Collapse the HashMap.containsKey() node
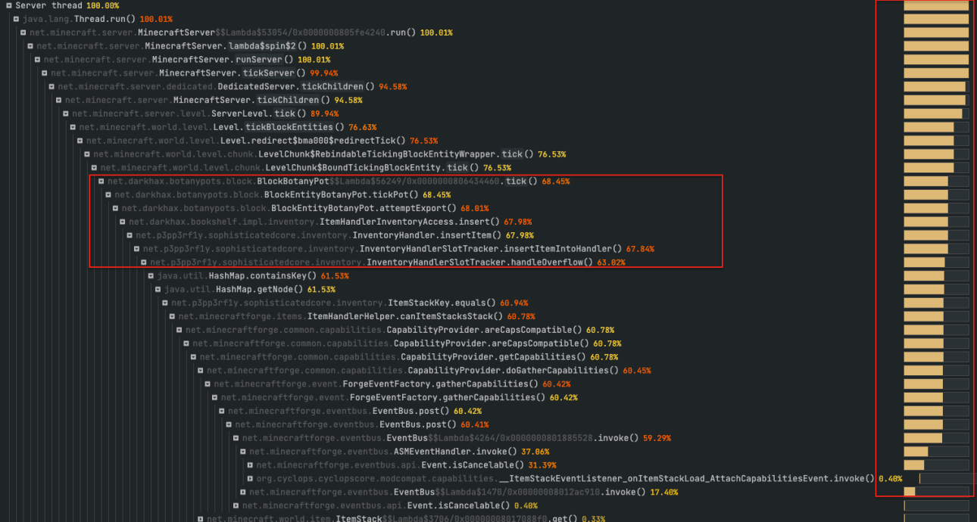The image size is (977, 522). [151, 276]
